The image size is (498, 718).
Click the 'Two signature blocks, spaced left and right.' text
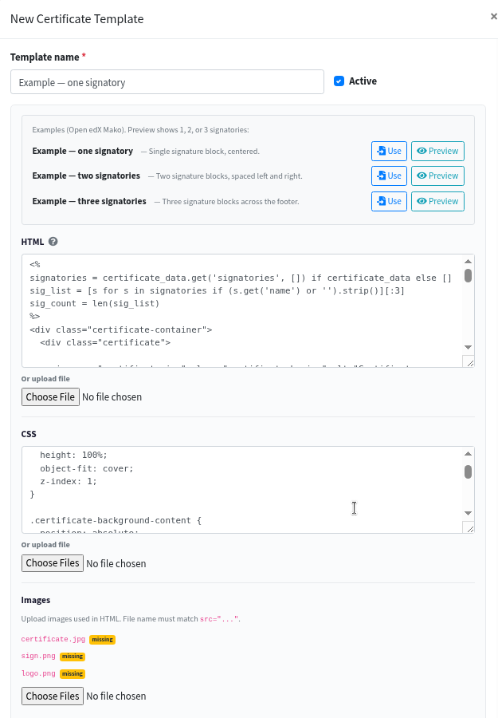[229, 176]
